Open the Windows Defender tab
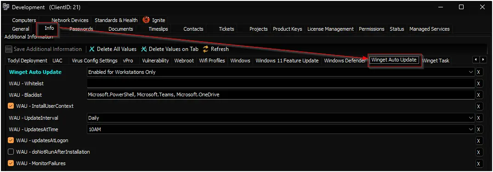493x172 pixels. pos(345,61)
